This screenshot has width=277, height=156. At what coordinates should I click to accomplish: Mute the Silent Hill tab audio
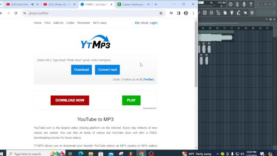click(x=32, y=4)
